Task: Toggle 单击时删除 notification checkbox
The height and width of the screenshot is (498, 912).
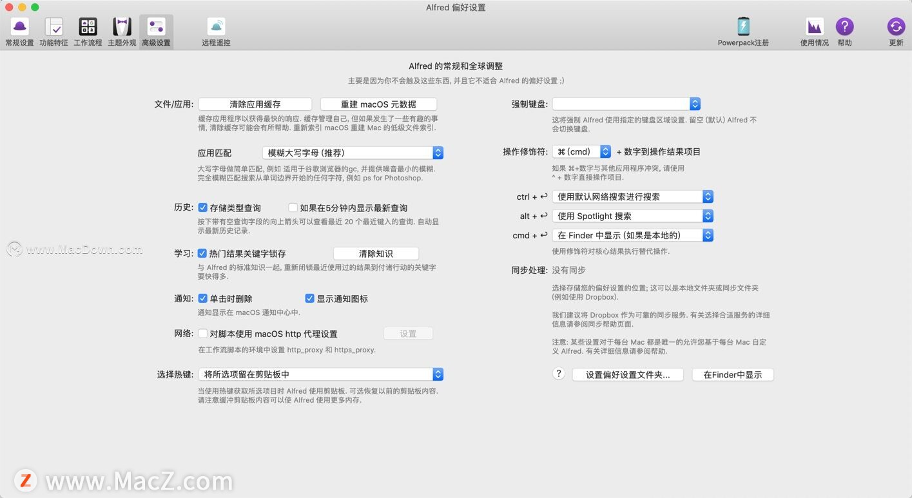Action: 202,298
